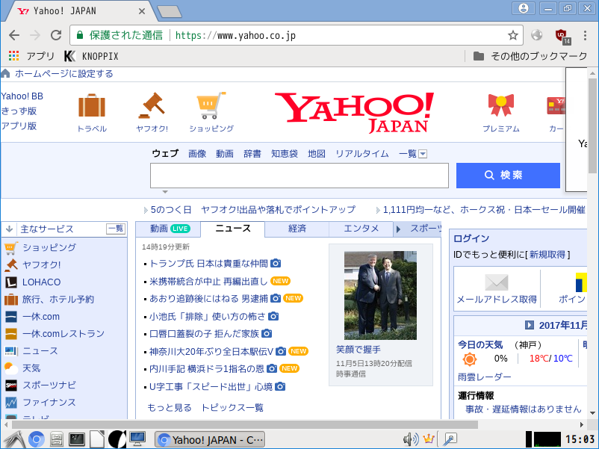Expand the arrow below the search box
This screenshot has width=599, height=449.
(x=165, y=192)
